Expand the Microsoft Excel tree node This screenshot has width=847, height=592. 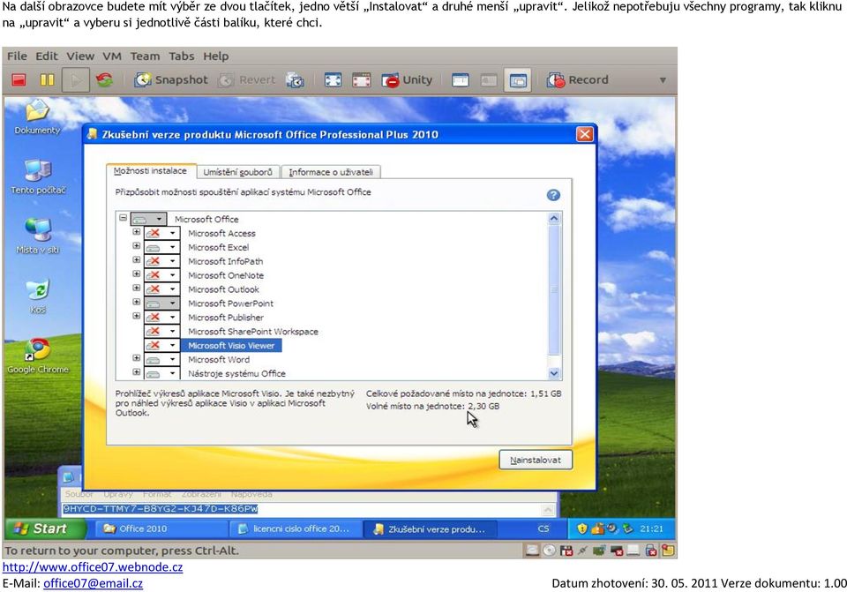tap(137, 246)
